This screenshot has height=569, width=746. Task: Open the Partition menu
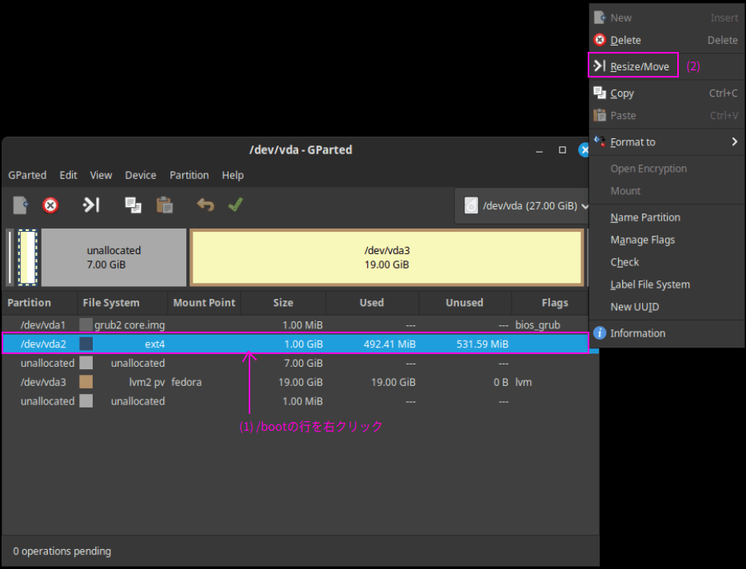189,175
